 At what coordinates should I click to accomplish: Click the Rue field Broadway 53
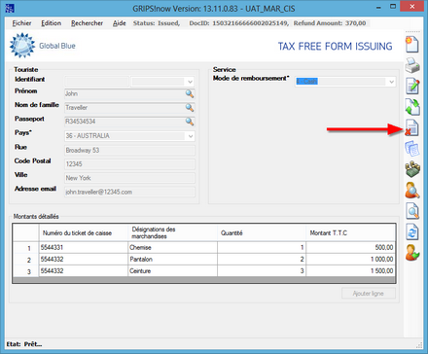click(x=129, y=150)
